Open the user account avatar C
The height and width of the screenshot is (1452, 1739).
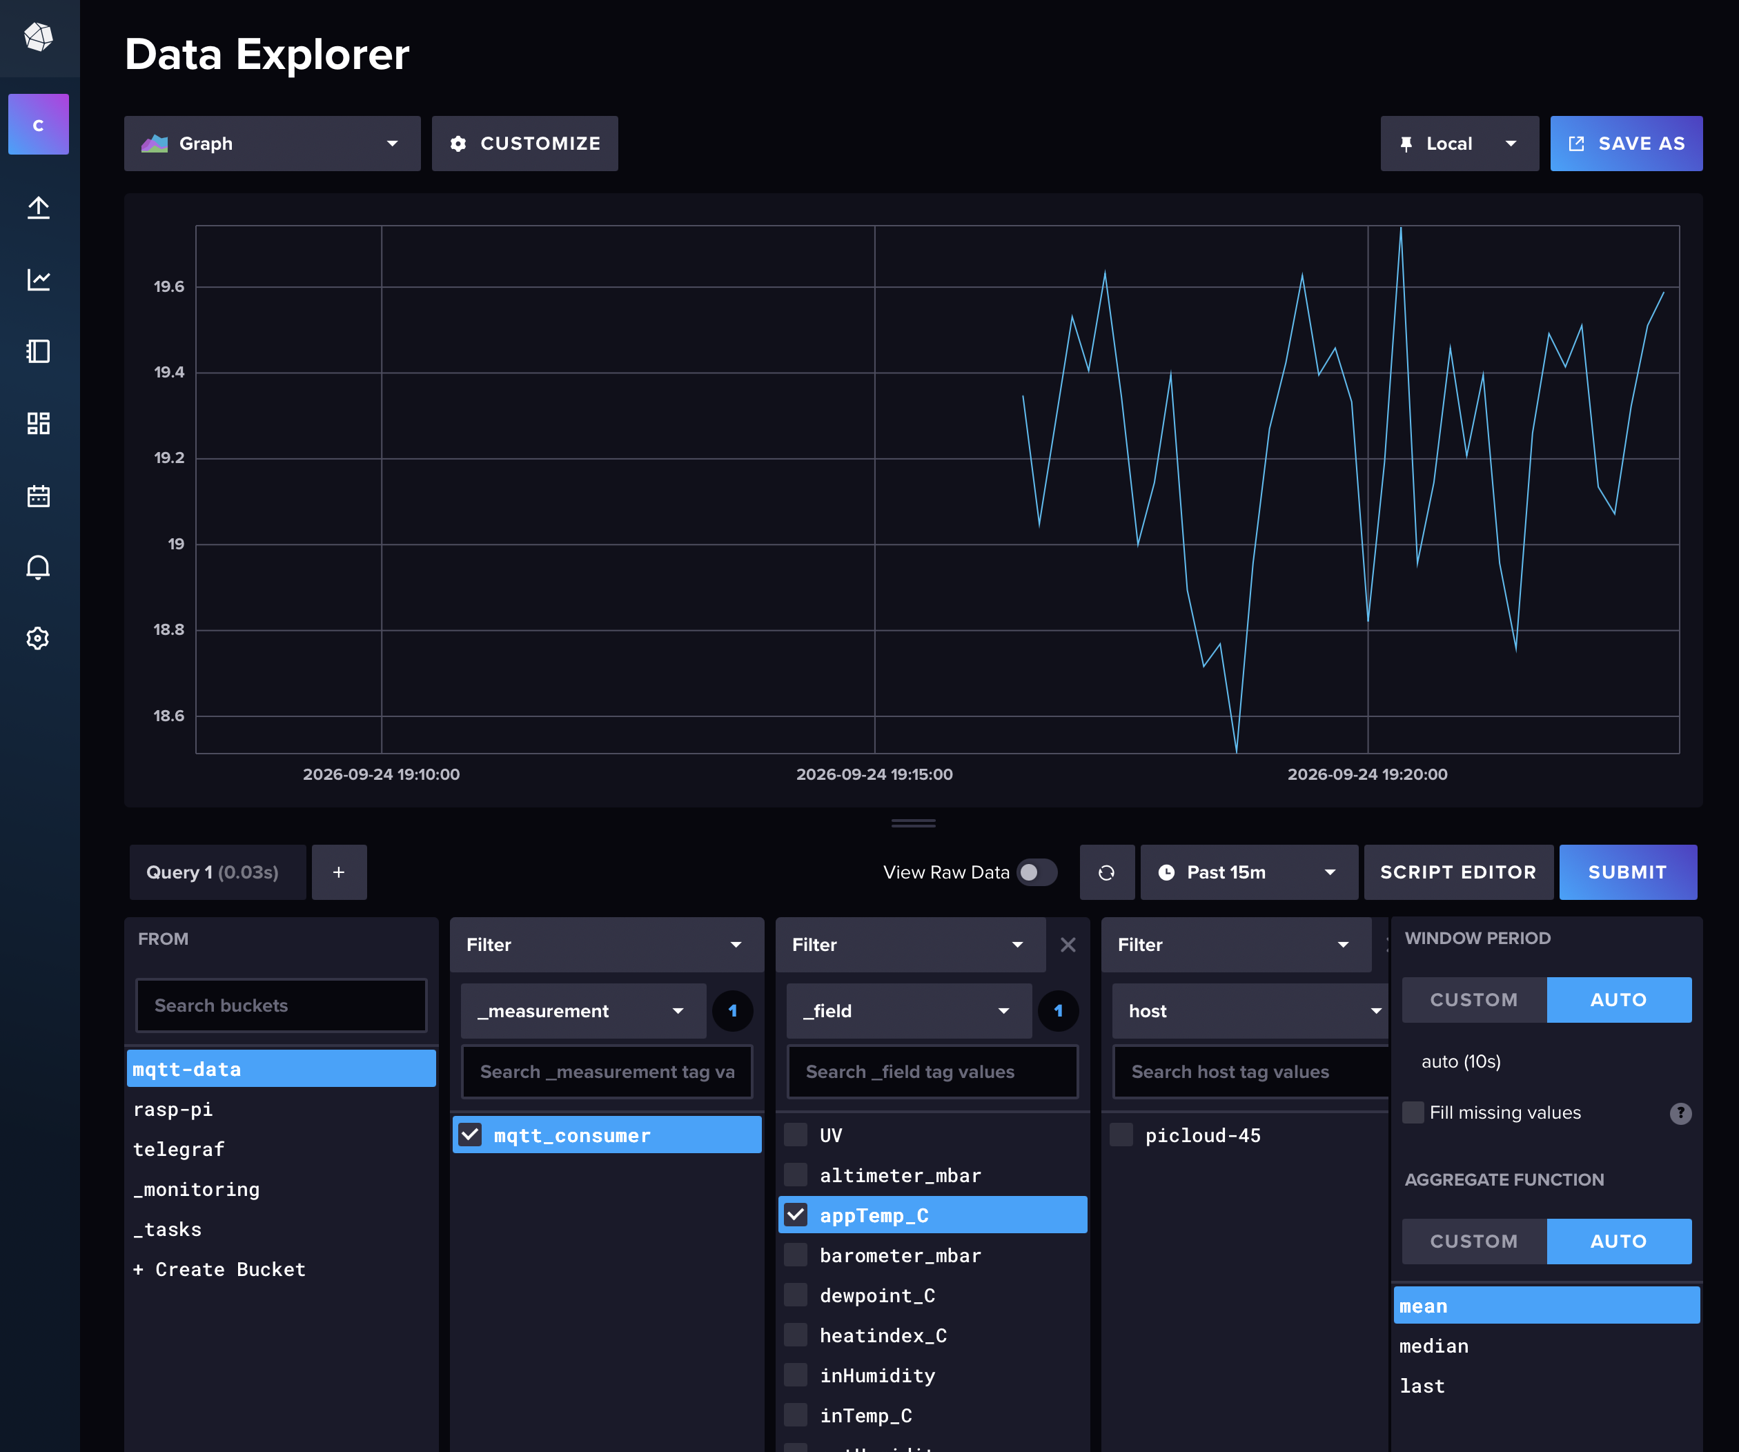click(x=38, y=125)
